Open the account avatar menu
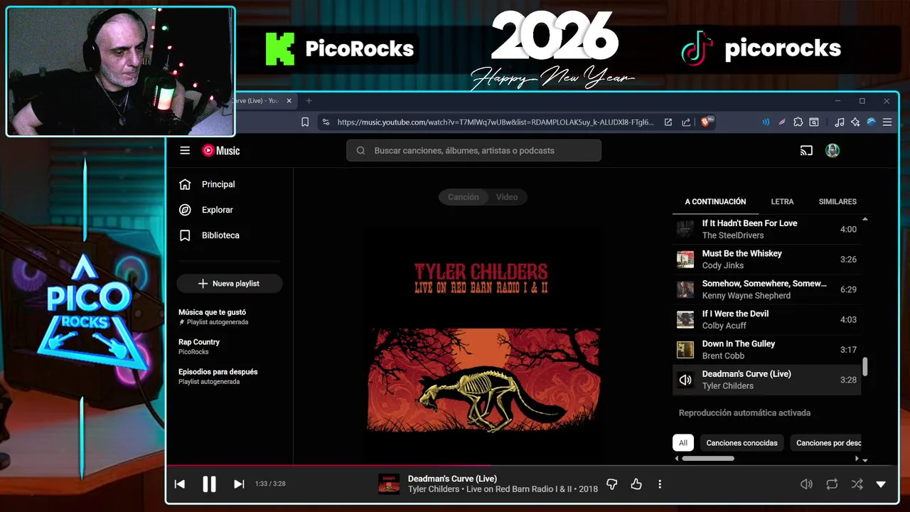 [x=833, y=150]
